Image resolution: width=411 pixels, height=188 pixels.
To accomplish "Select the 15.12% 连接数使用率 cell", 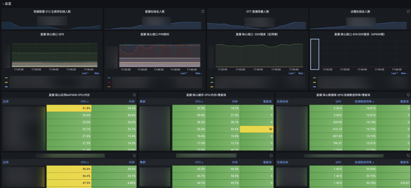I will [x=360, y=136].
